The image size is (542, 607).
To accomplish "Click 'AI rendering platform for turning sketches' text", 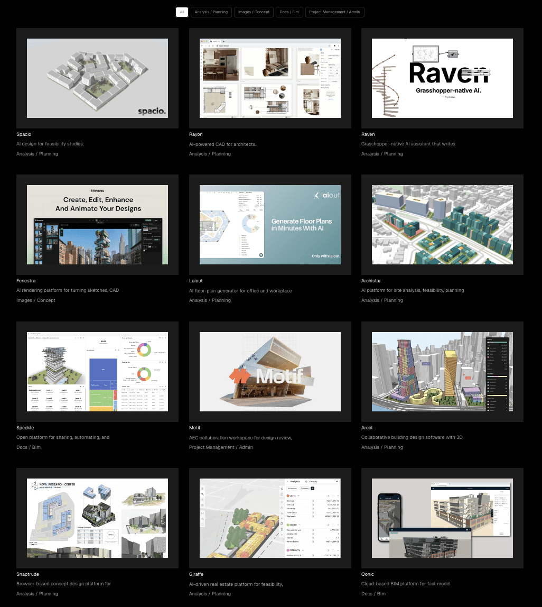I will pyautogui.click(x=68, y=290).
